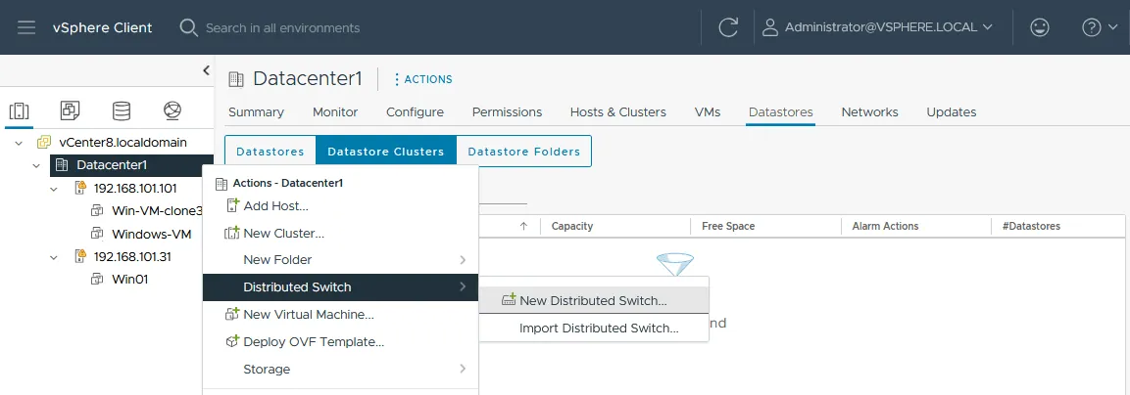Click the Datacenter1 header building icon
Viewport: 1130px width, 395px height.
235,79
